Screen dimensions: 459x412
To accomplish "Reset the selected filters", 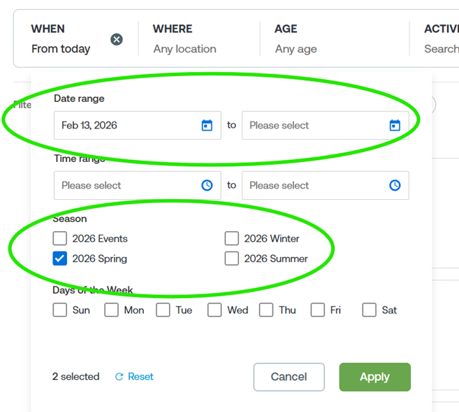I will pos(134,377).
